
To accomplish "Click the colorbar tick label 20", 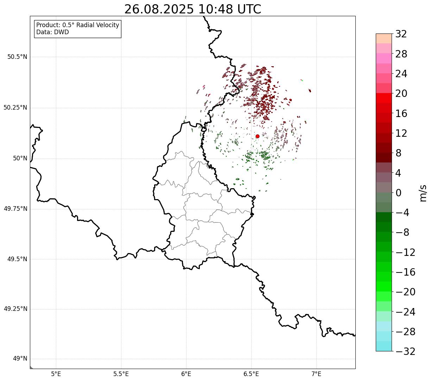I will pyautogui.click(x=401, y=93).
